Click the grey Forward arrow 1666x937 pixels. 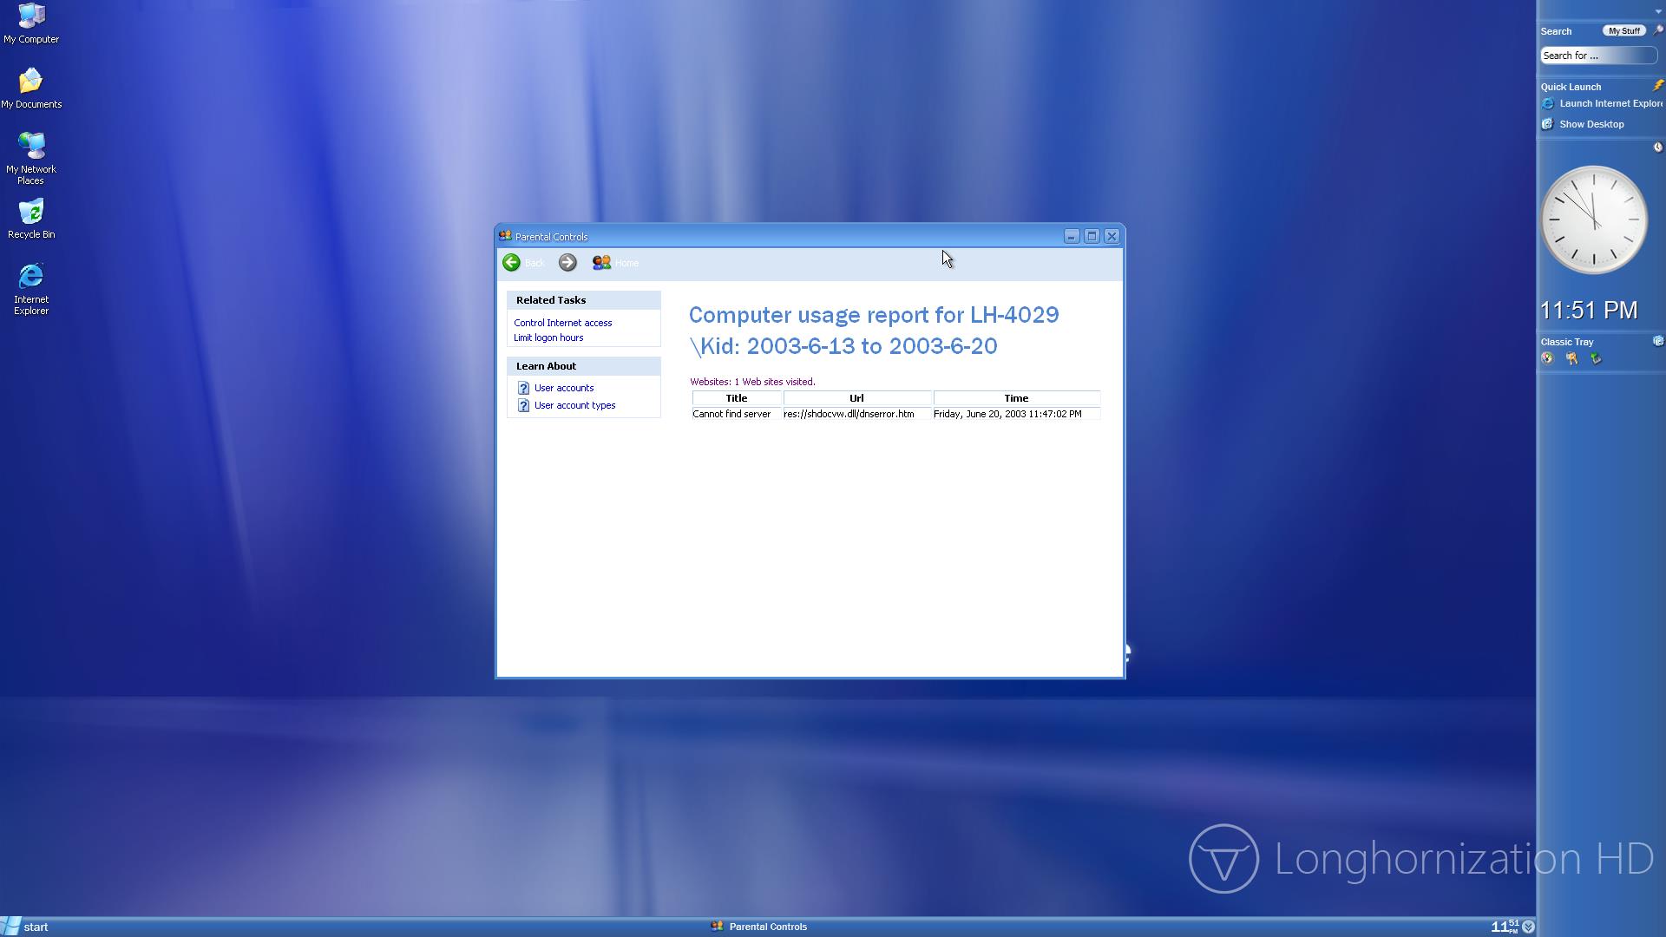(x=567, y=263)
